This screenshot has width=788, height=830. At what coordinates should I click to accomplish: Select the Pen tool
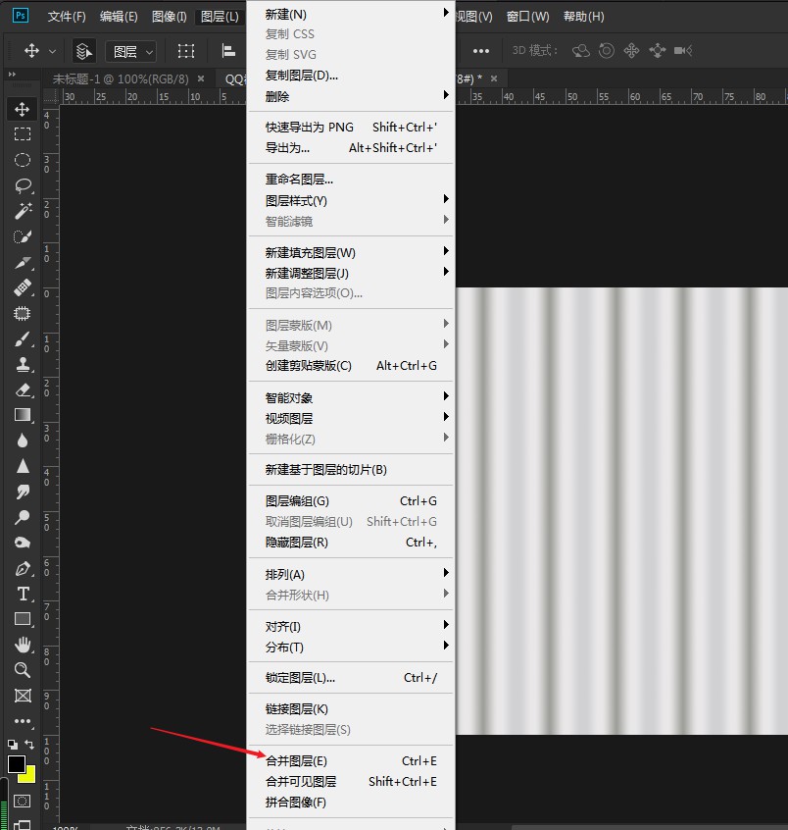click(x=23, y=568)
